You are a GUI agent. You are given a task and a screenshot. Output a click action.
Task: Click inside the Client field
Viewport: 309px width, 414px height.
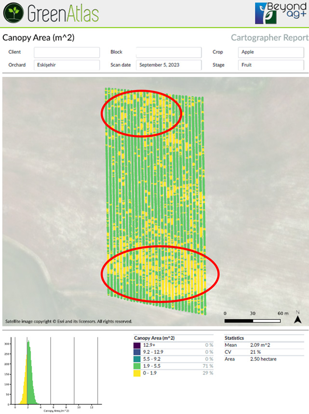coord(67,52)
